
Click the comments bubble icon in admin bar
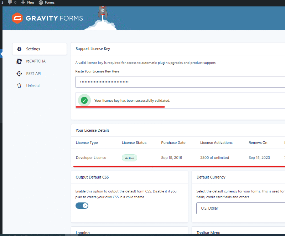click(10, 2)
